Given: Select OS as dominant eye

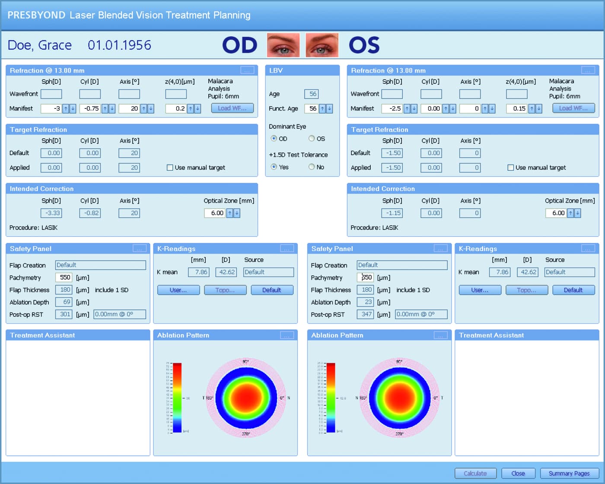Looking at the screenshot, I should (312, 138).
